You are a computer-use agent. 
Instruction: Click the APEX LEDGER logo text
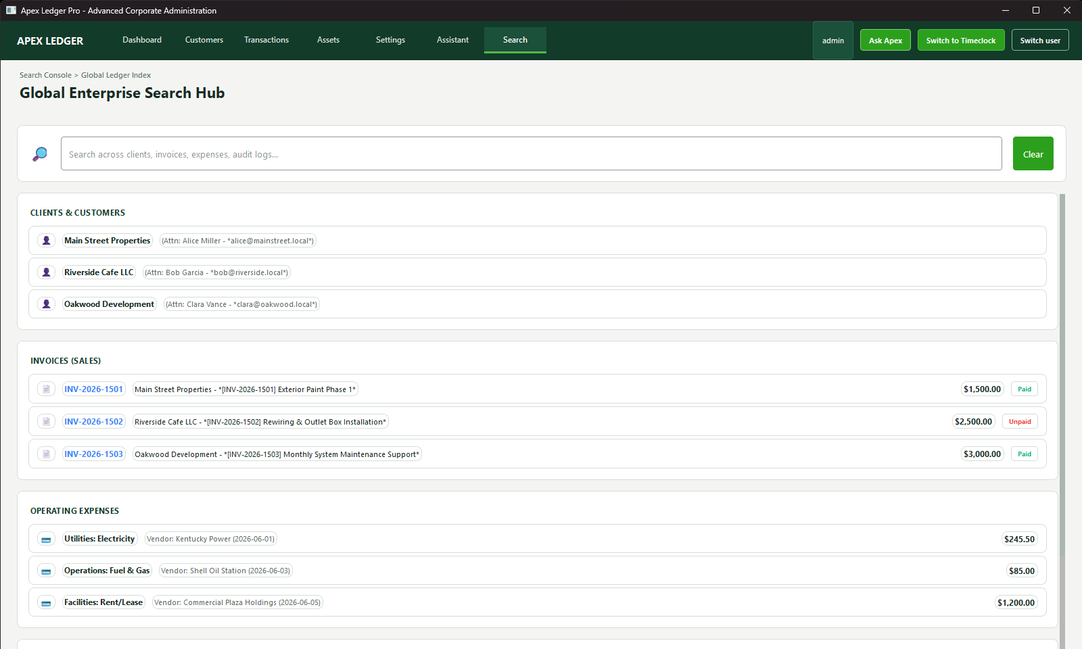[x=50, y=41]
